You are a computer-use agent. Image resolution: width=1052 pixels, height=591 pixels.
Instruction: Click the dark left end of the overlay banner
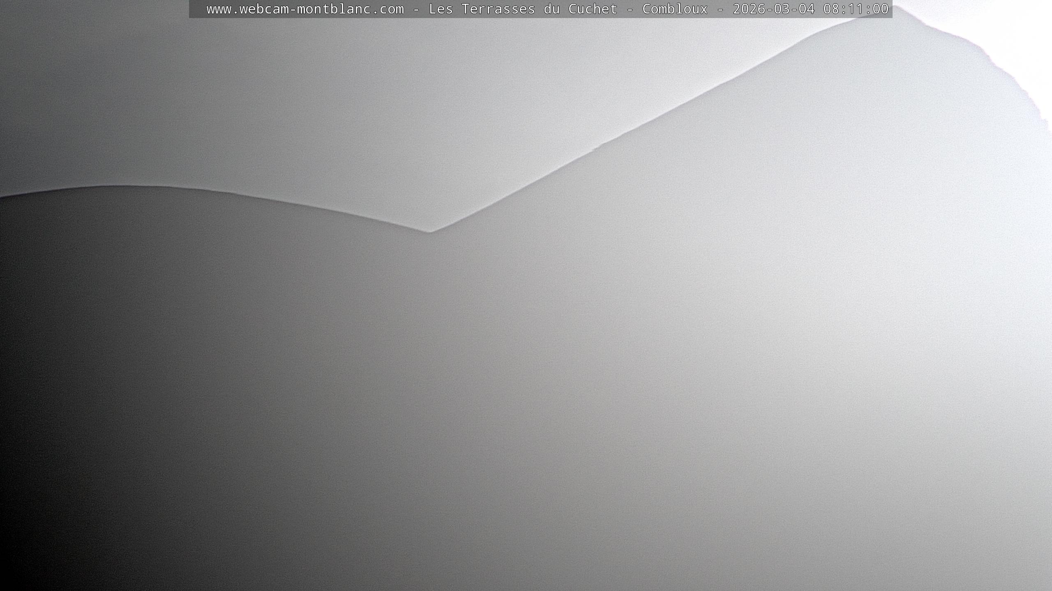coord(196,9)
